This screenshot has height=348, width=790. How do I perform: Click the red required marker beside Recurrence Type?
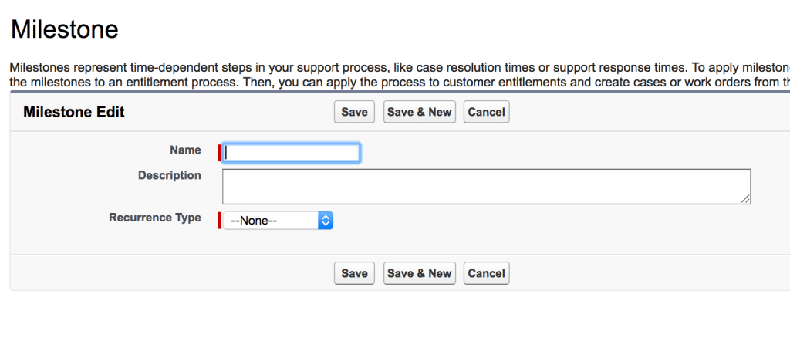click(x=220, y=221)
